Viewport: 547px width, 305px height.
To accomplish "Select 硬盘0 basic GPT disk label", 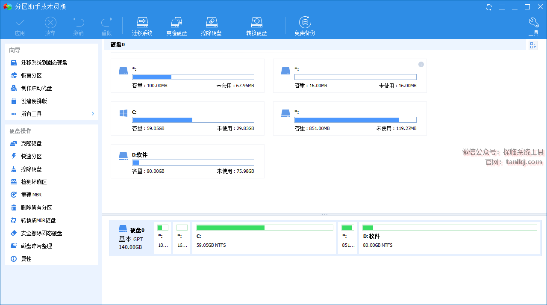I will (131, 238).
